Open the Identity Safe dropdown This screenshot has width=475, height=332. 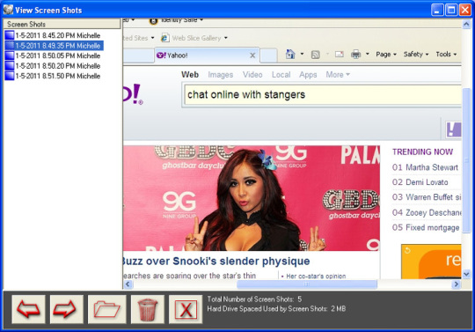201,20
